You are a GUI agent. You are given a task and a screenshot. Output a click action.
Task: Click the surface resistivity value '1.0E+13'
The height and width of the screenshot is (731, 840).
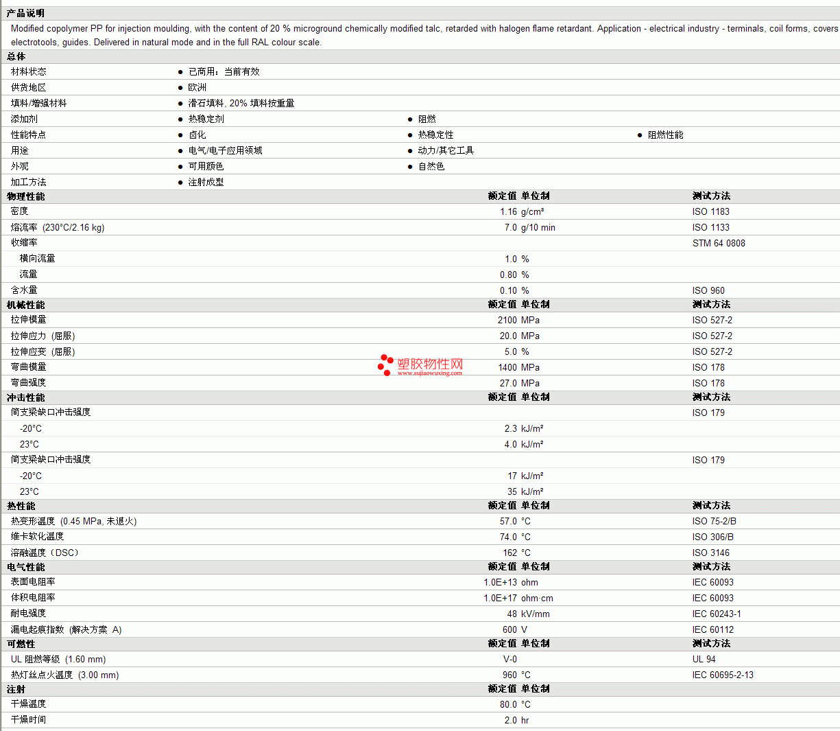pyautogui.click(x=501, y=582)
